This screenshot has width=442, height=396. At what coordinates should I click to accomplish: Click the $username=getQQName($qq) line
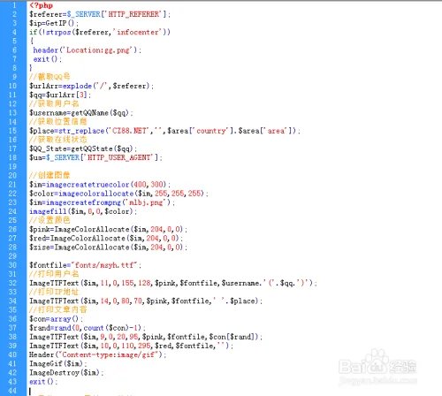[81, 113]
